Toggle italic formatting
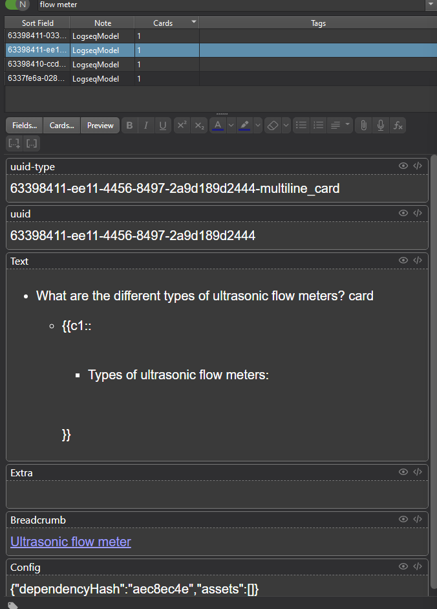This screenshot has width=437, height=609. click(x=146, y=126)
